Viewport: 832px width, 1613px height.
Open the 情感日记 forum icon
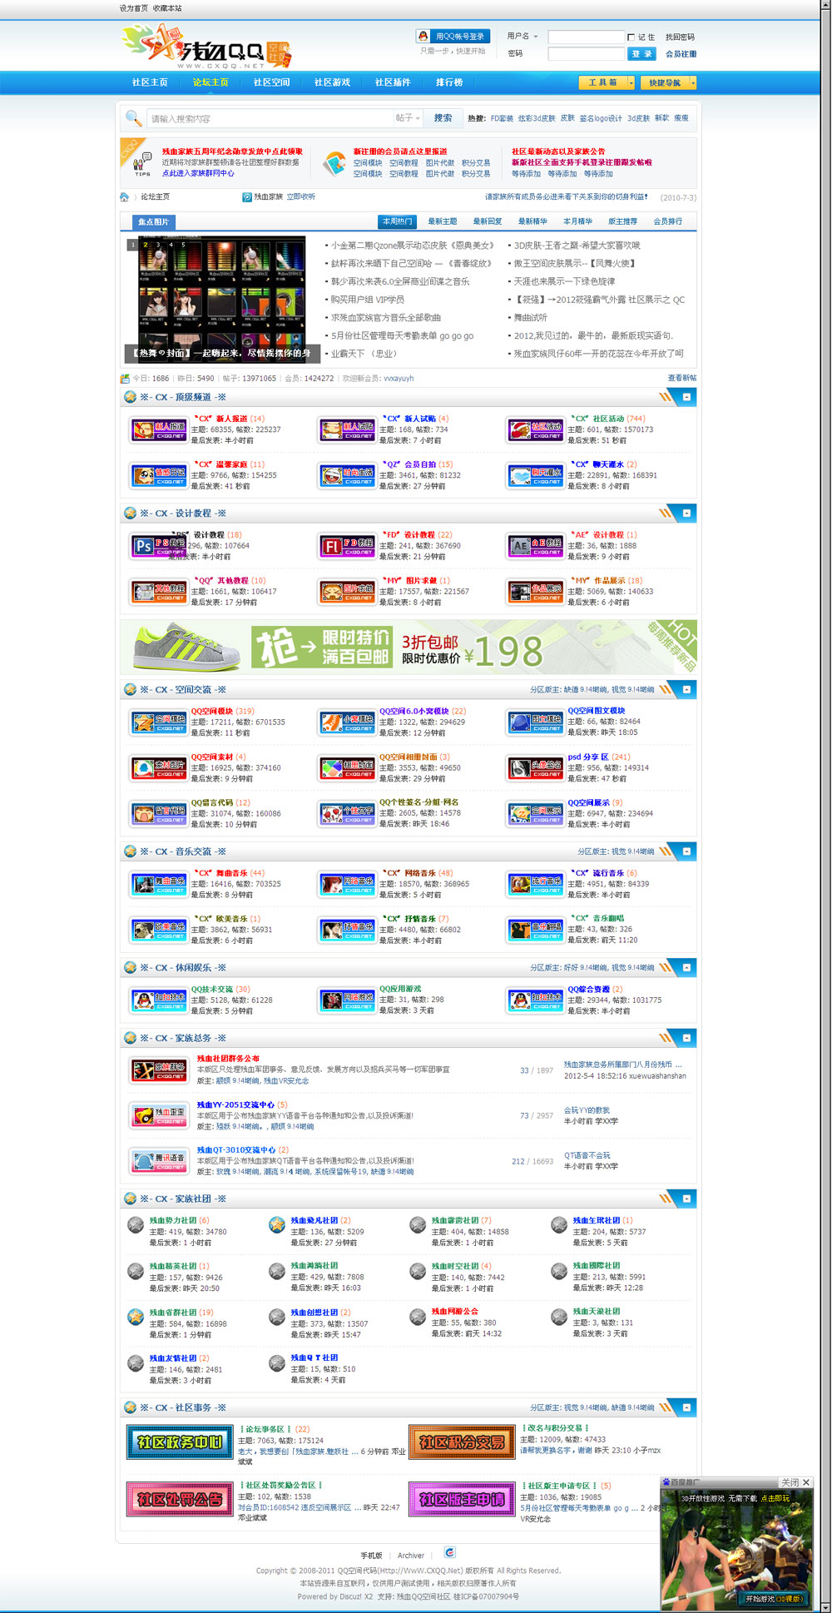(159, 476)
